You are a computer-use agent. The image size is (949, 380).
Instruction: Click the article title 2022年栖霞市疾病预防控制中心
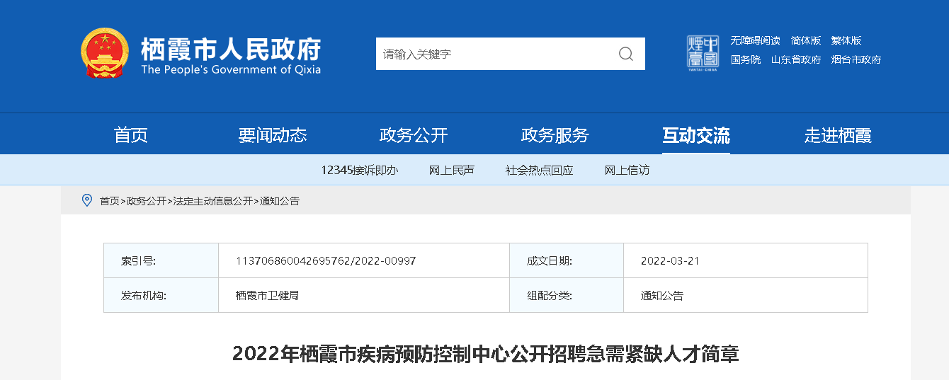click(x=485, y=354)
